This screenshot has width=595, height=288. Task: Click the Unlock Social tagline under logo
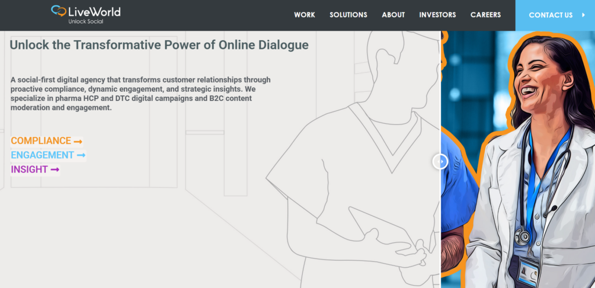point(86,21)
